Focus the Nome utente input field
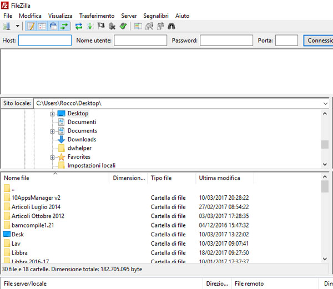The image size is (333, 289). click(x=140, y=40)
